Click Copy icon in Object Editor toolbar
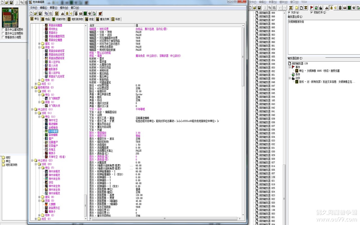This screenshot has height=225, width=360. [x=46, y=13]
